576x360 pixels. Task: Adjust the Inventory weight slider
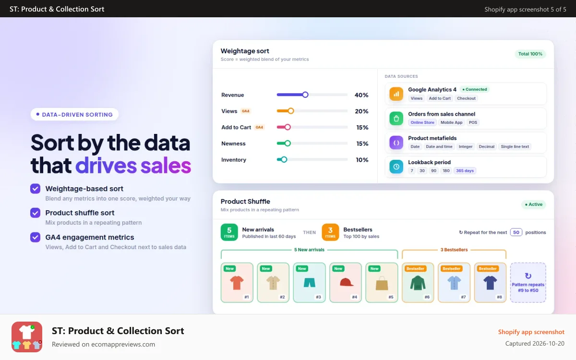312,160
